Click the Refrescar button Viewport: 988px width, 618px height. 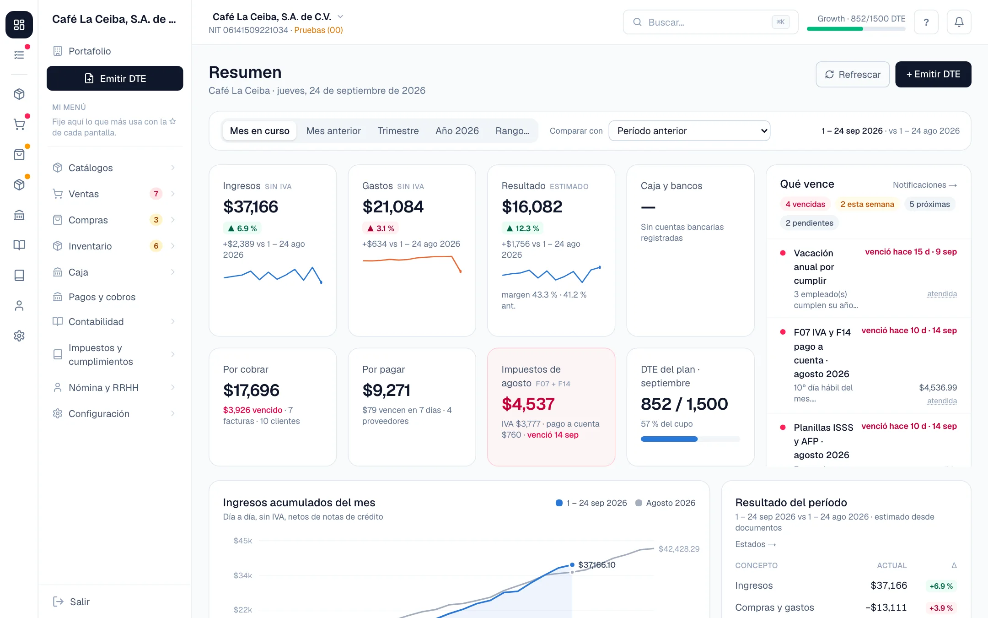pyautogui.click(x=853, y=74)
